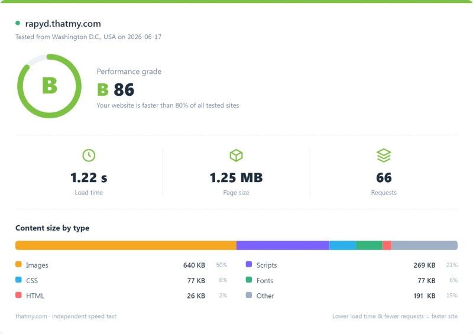Click the green status dot beside rapyd.thatmy.com
The image size is (473, 334).
click(x=18, y=23)
